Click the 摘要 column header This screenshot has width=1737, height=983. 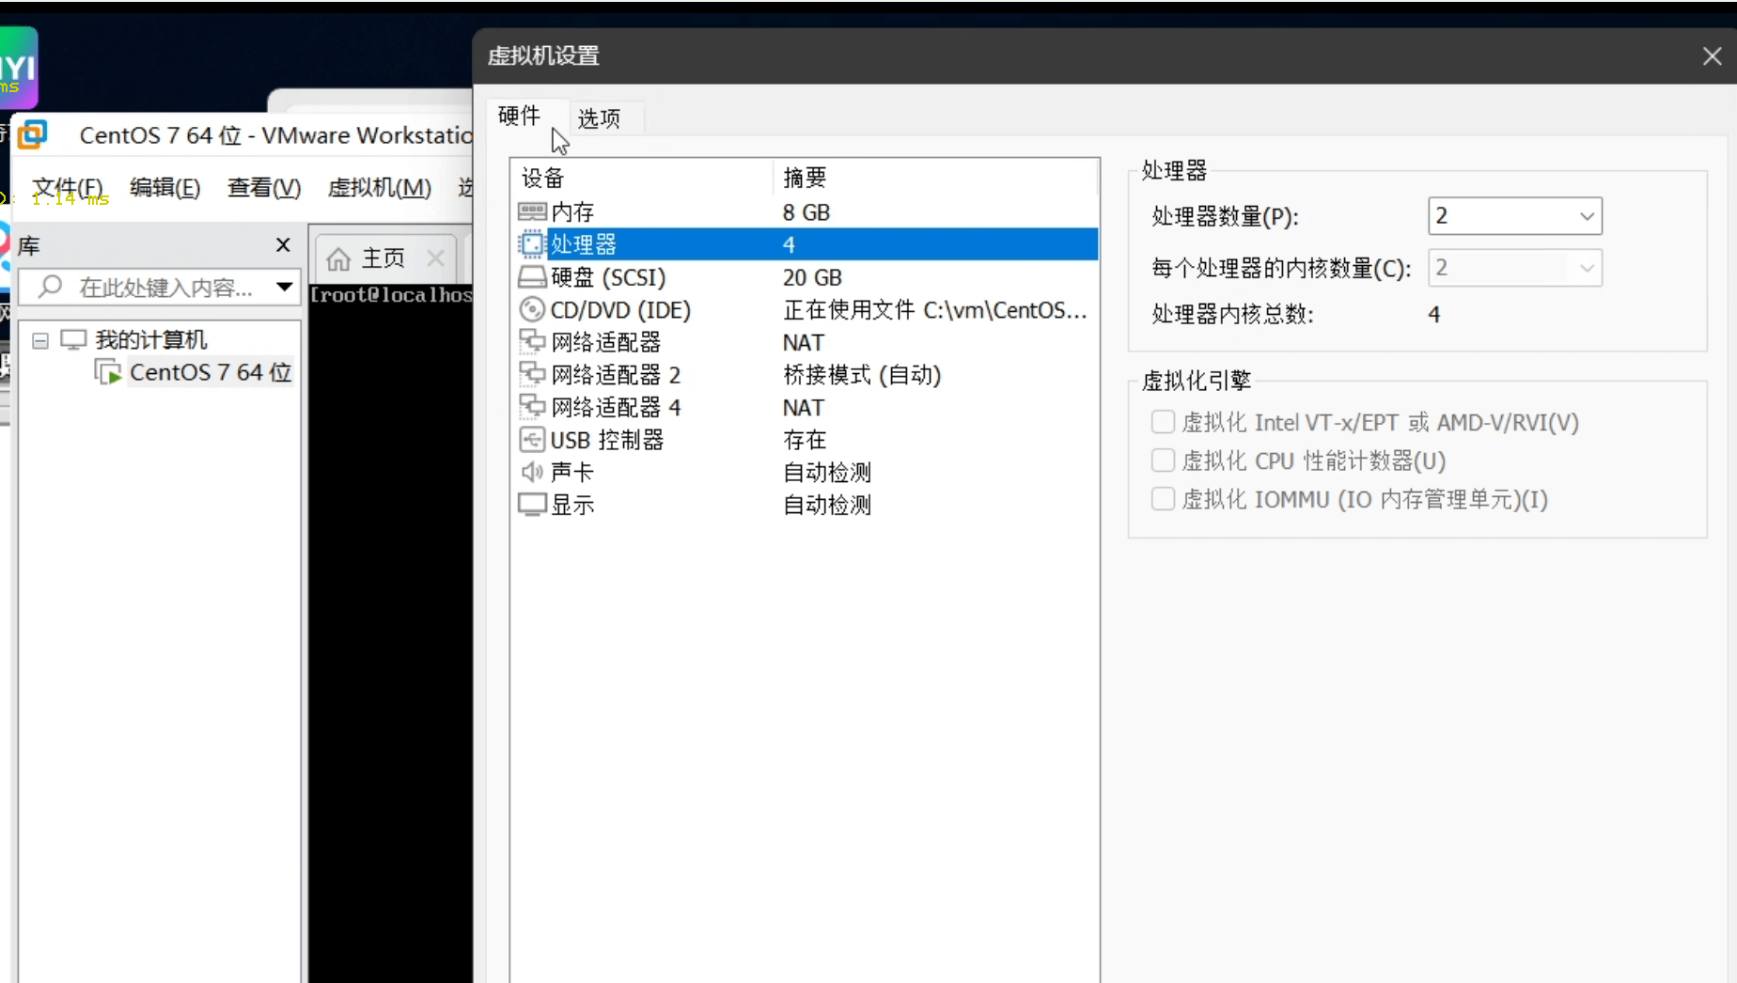[935, 178]
